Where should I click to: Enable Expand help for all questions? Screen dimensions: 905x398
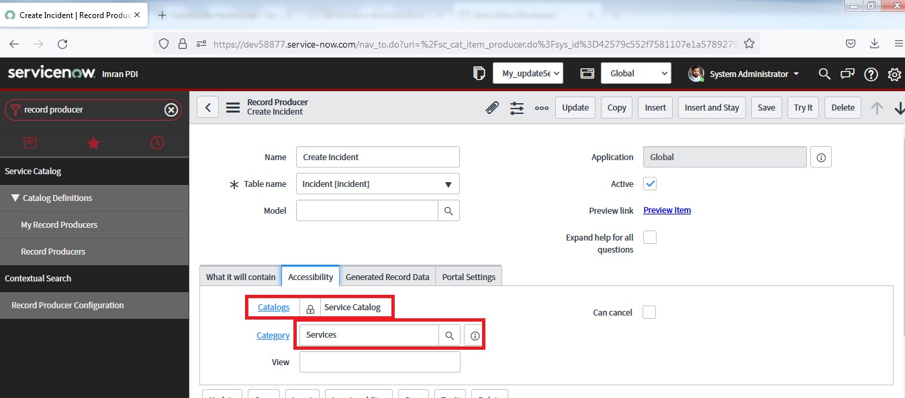pos(650,237)
